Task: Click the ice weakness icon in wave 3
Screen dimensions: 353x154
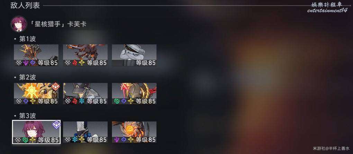Action: tap(74, 139)
